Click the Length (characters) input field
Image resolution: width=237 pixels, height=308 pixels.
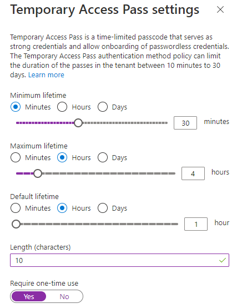(x=119, y=260)
